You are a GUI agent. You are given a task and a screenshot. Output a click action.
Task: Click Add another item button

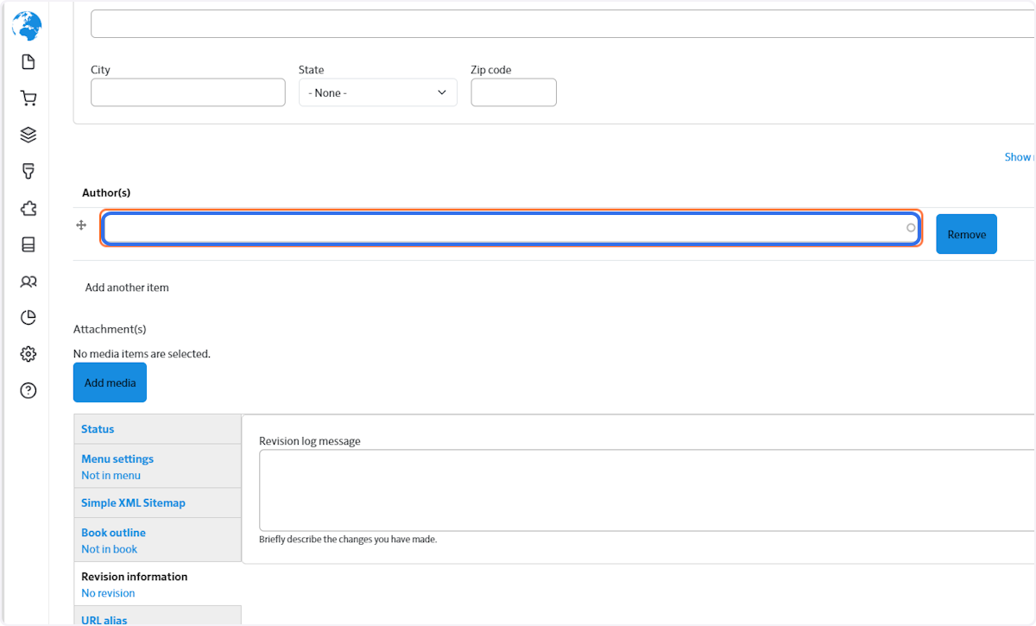click(x=127, y=288)
